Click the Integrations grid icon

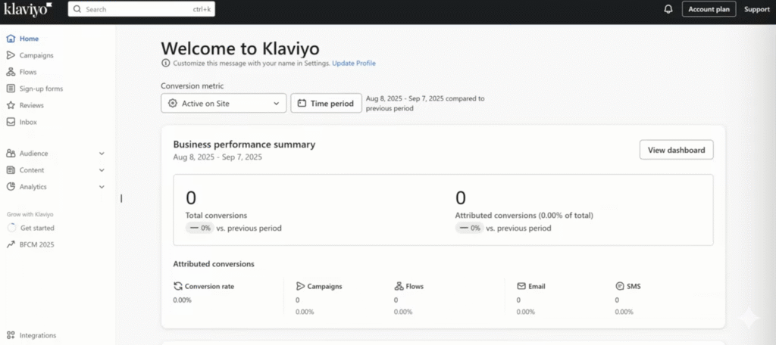[11, 335]
